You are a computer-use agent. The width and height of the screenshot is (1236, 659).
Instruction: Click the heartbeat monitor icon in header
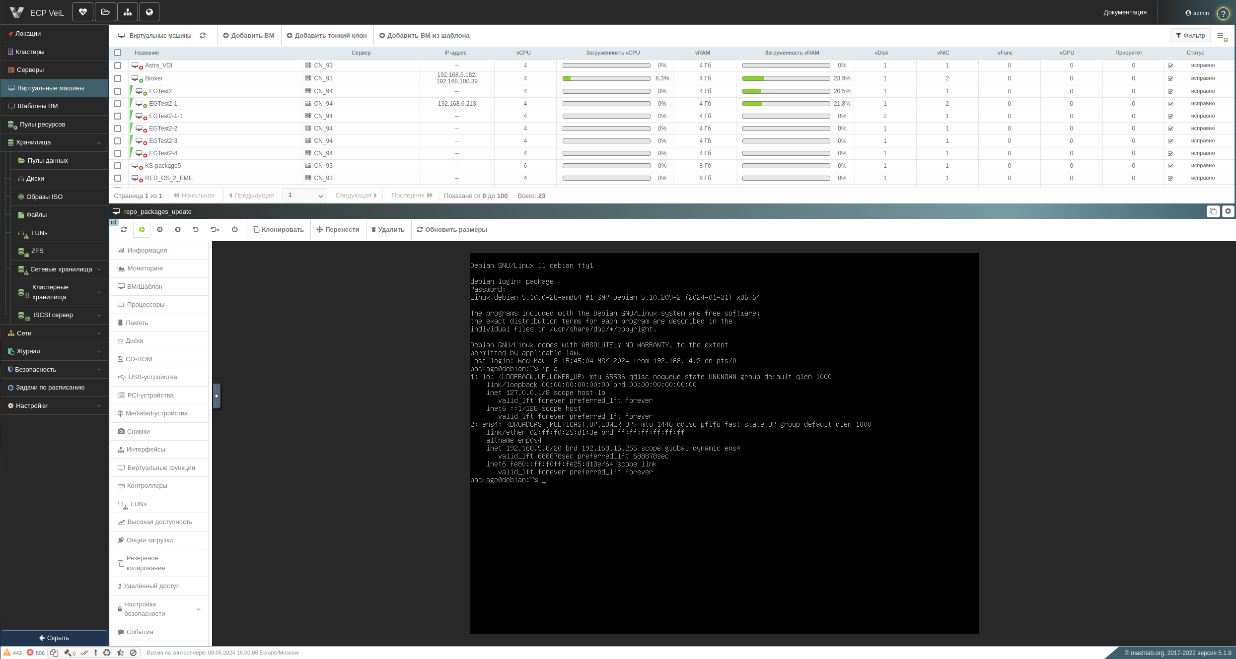tap(83, 12)
